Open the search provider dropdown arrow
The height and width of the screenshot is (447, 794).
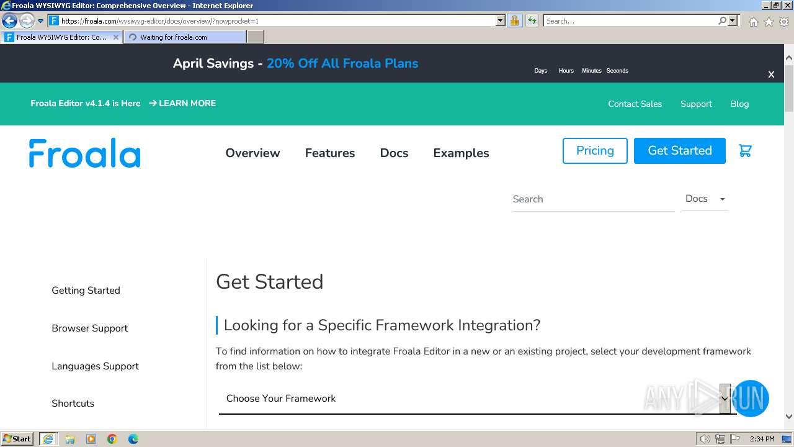[x=733, y=20]
